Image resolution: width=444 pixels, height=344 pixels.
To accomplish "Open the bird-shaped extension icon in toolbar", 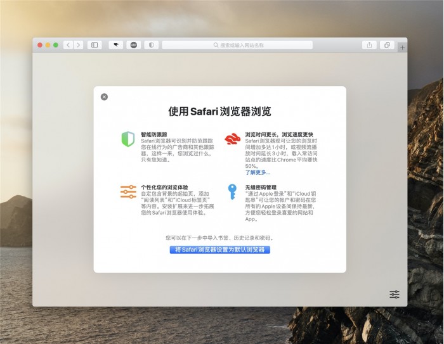I will [116, 45].
